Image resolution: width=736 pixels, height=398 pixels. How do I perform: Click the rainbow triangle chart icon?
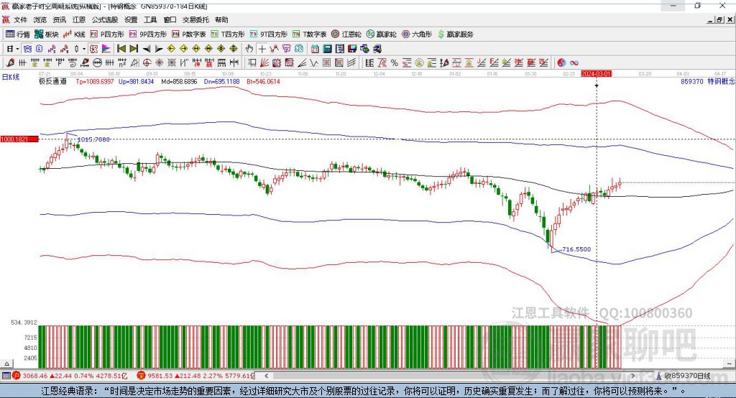click(106, 49)
